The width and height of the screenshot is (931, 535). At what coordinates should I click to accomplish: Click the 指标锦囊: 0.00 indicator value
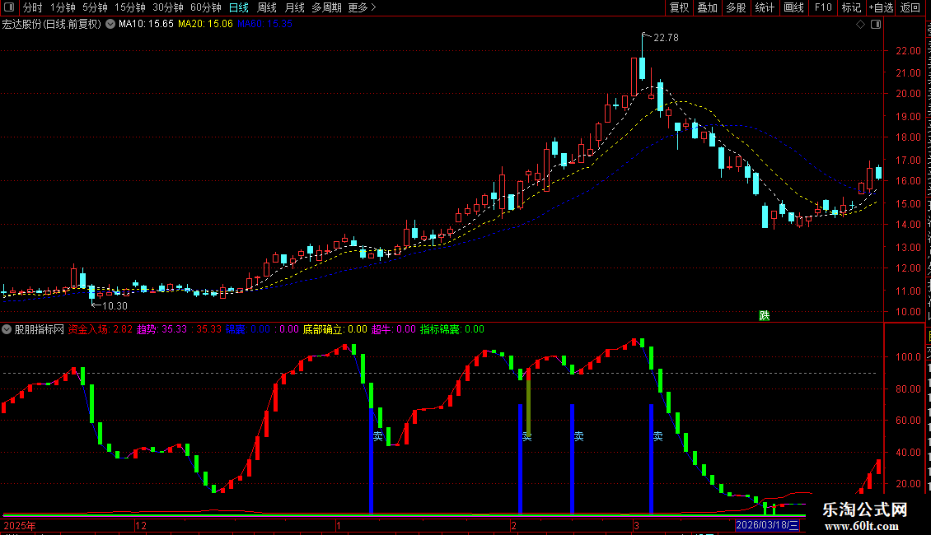[452, 329]
